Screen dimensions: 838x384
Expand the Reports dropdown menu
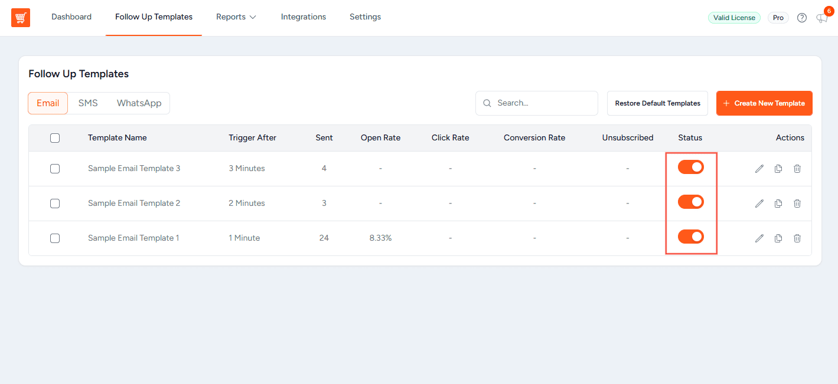pos(236,17)
